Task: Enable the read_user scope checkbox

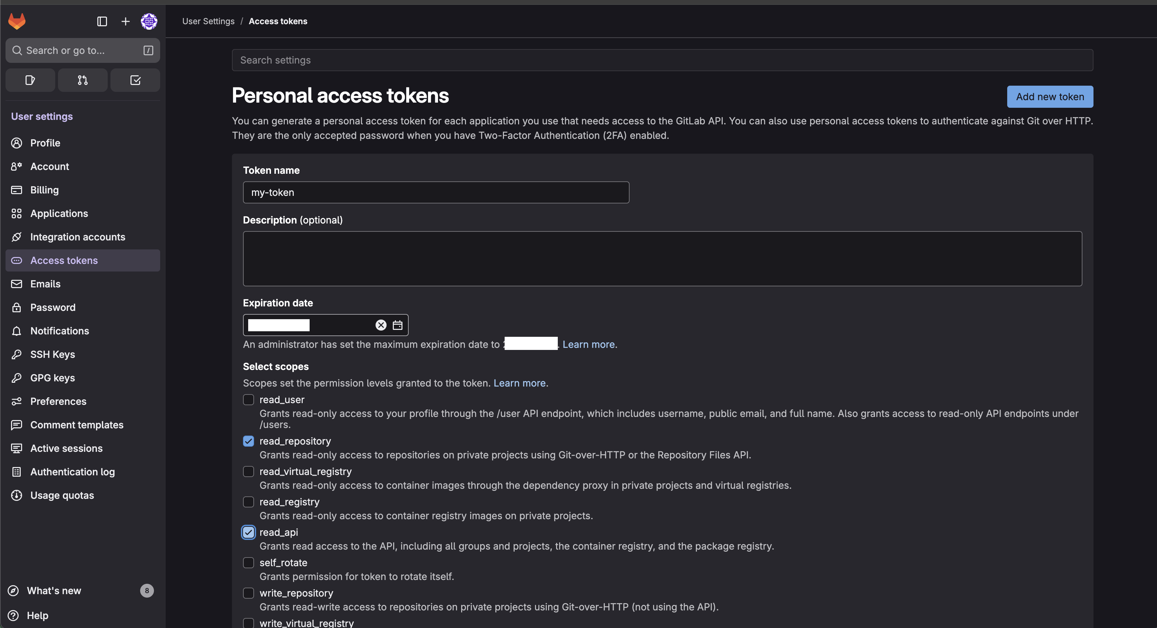Action: tap(249, 400)
